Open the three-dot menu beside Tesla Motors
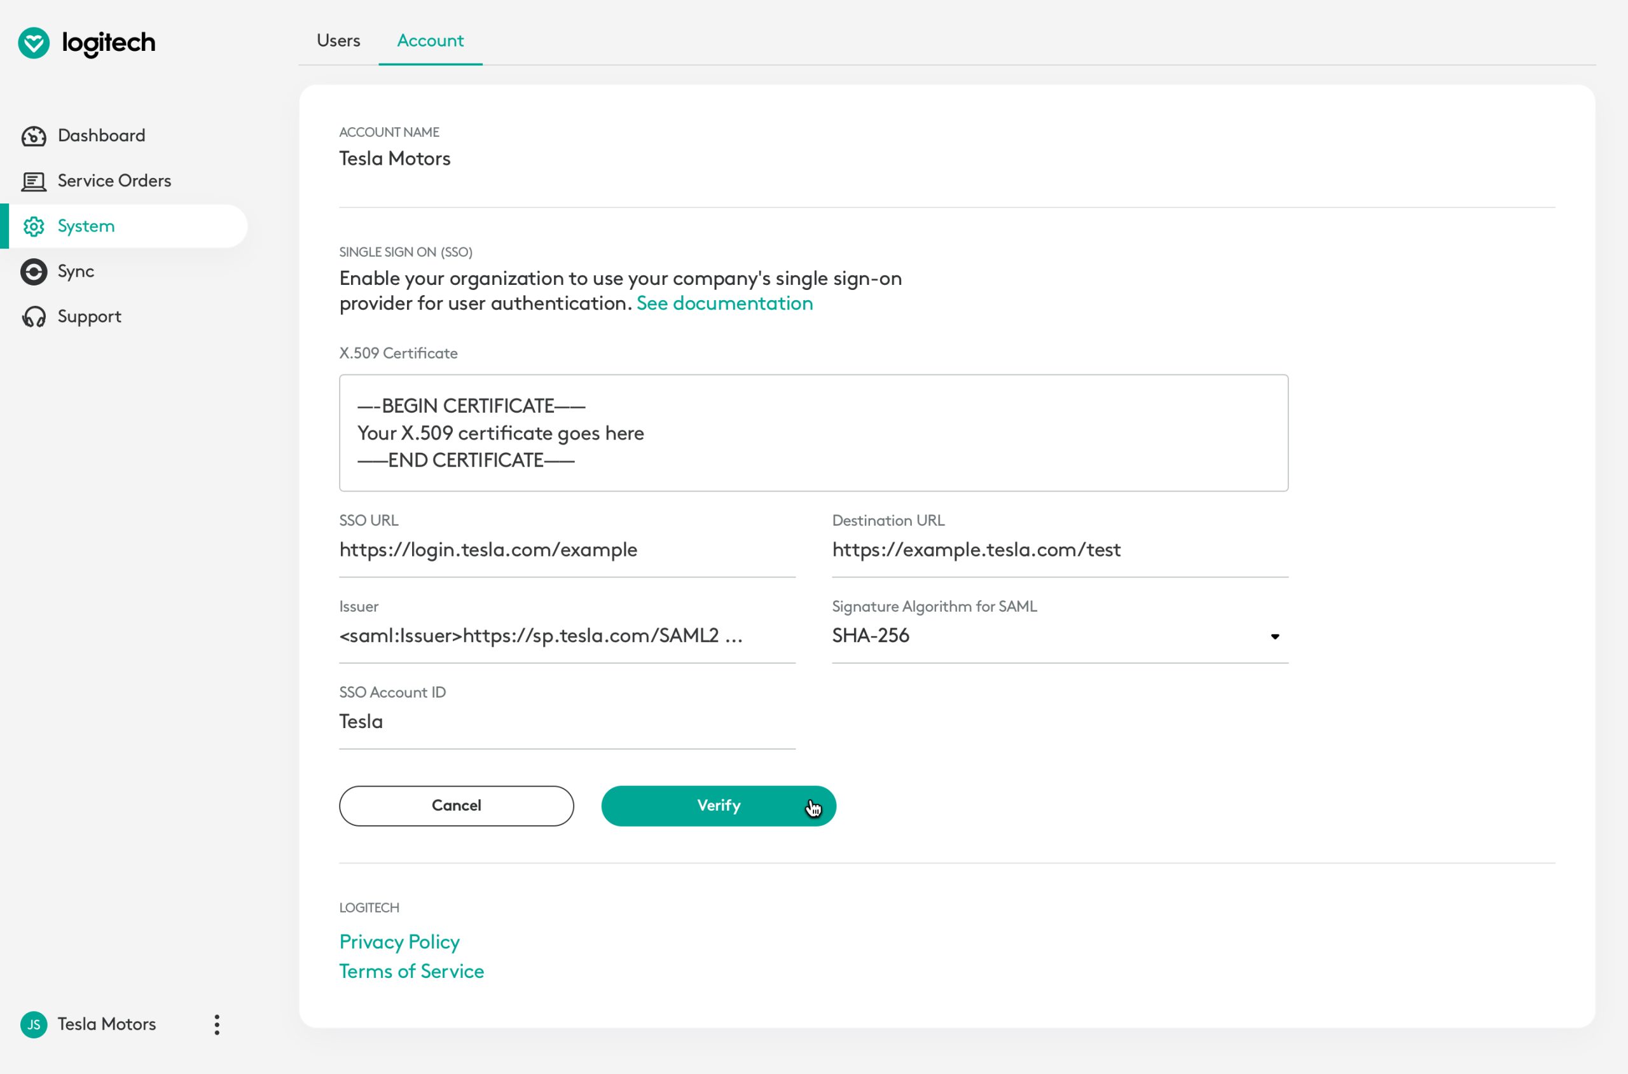Viewport: 1628px width, 1074px height. [x=216, y=1024]
